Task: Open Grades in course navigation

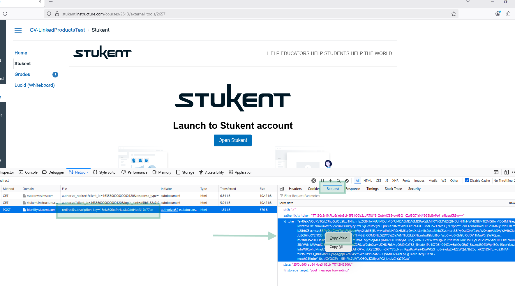Action: pyautogui.click(x=22, y=74)
